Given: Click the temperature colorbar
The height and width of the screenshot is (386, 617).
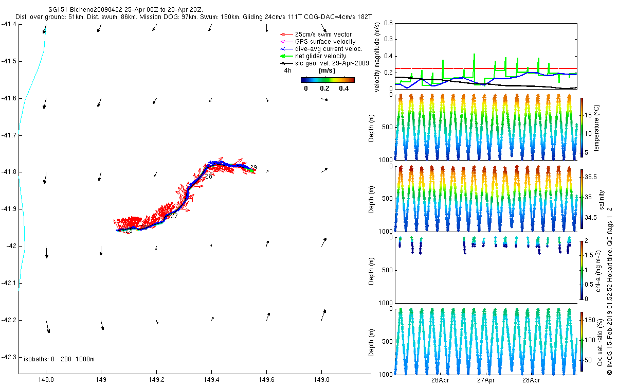Looking at the screenshot, I should click(582, 127).
